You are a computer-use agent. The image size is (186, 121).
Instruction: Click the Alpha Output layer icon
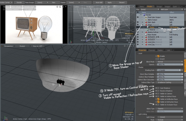(x=146, y=20)
